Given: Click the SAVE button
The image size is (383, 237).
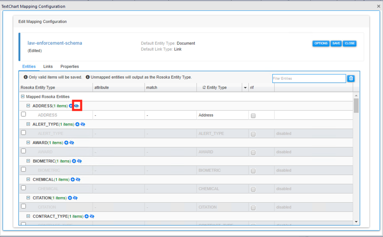Looking at the screenshot, I should click(x=336, y=43).
